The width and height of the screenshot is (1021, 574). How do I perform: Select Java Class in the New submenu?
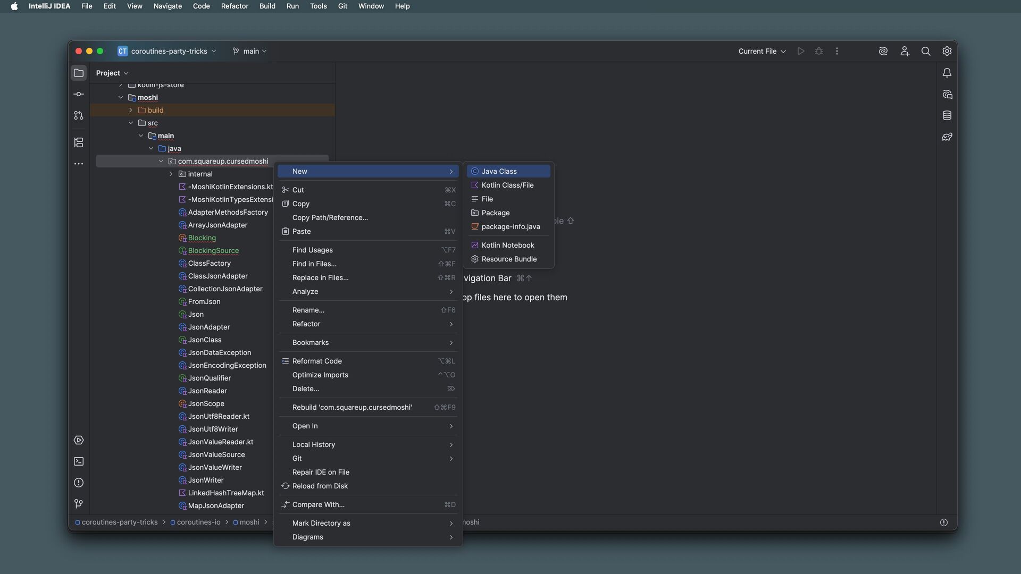508,171
